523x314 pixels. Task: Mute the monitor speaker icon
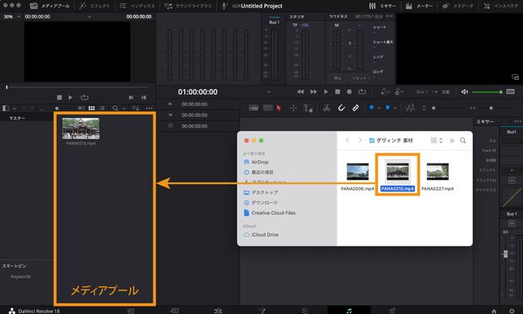(465, 92)
